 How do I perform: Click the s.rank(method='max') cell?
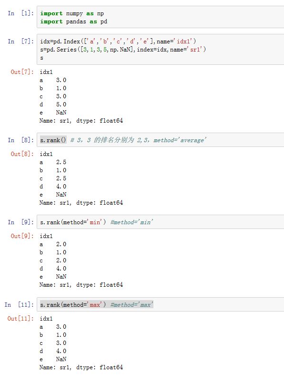coord(161,304)
